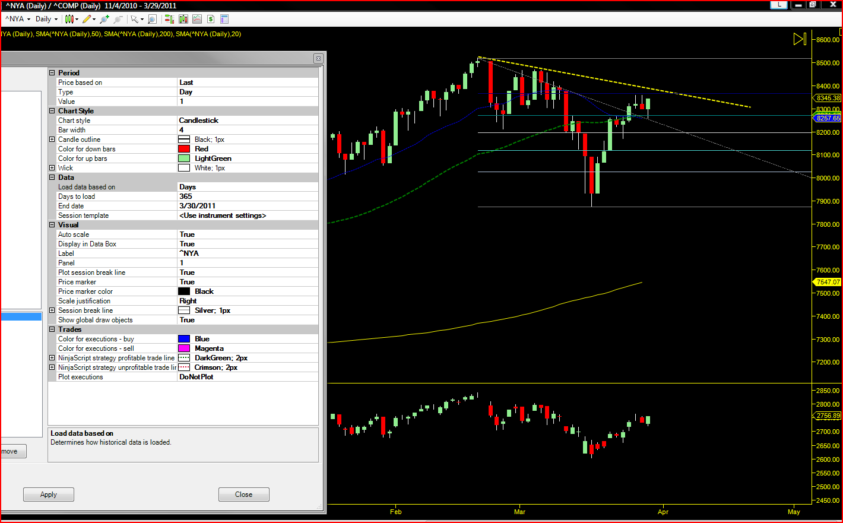The height and width of the screenshot is (523, 843).
Task: Expand the Candle outline property
Action: [52, 140]
